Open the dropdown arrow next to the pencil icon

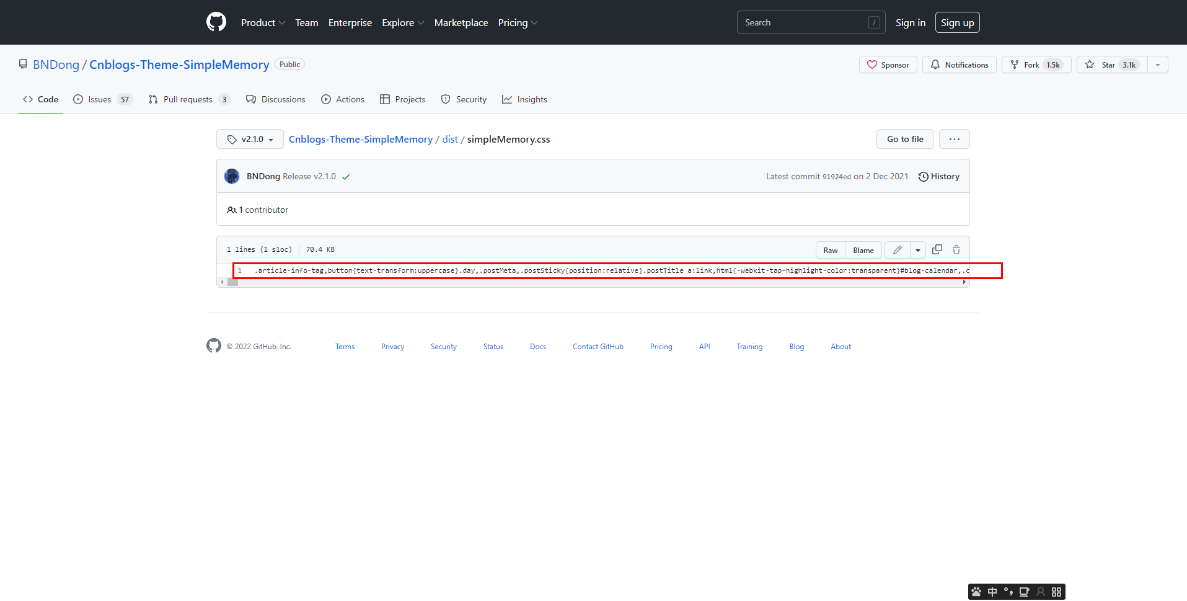(x=918, y=250)
